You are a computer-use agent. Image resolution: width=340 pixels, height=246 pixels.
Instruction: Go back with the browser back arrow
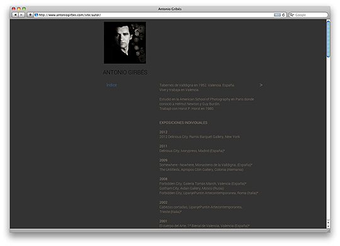pos(15,14)
